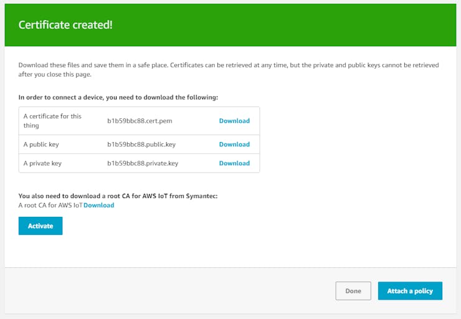Image resolution: width=461 pixels, height=319 pixels.
Task: Download the public key file
Action: tap(234, 145)
